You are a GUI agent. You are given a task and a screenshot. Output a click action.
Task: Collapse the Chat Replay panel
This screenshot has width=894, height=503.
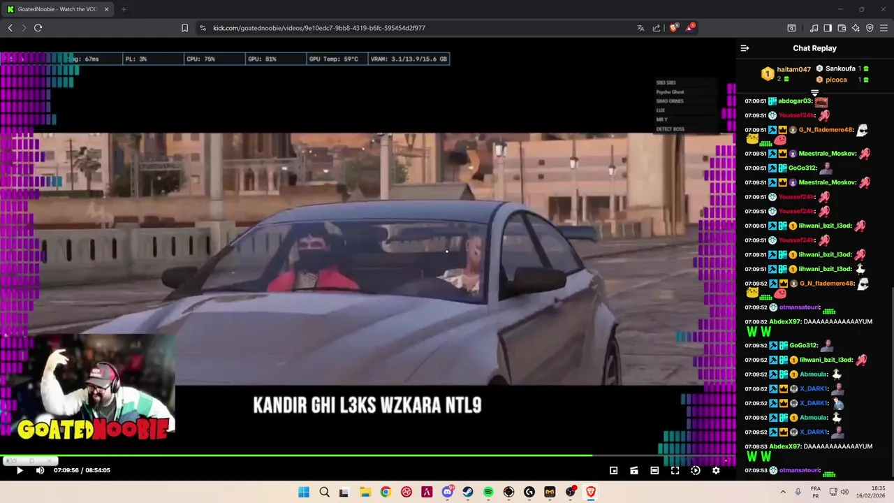click(745, 48)
